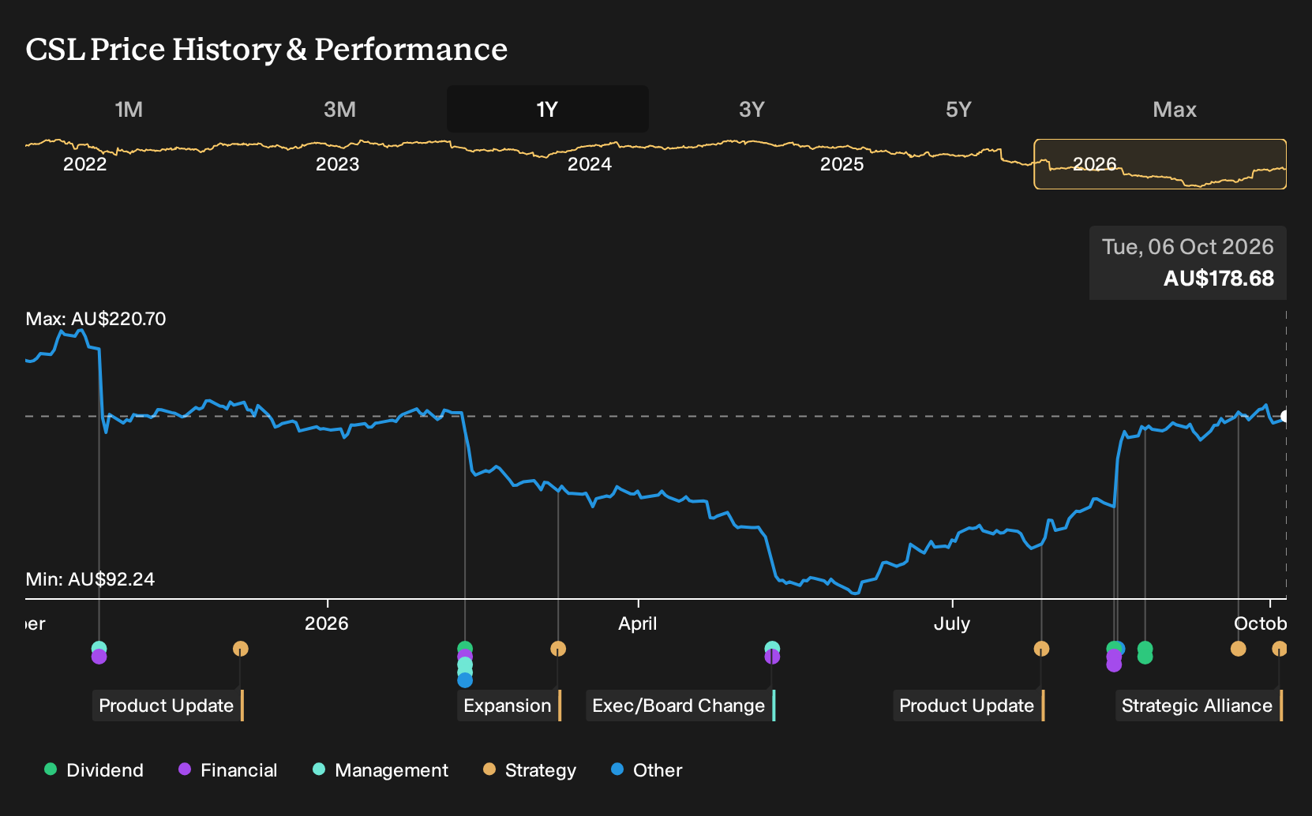Click upper marker in the two-green Dividend stack

coord(1145,647)
